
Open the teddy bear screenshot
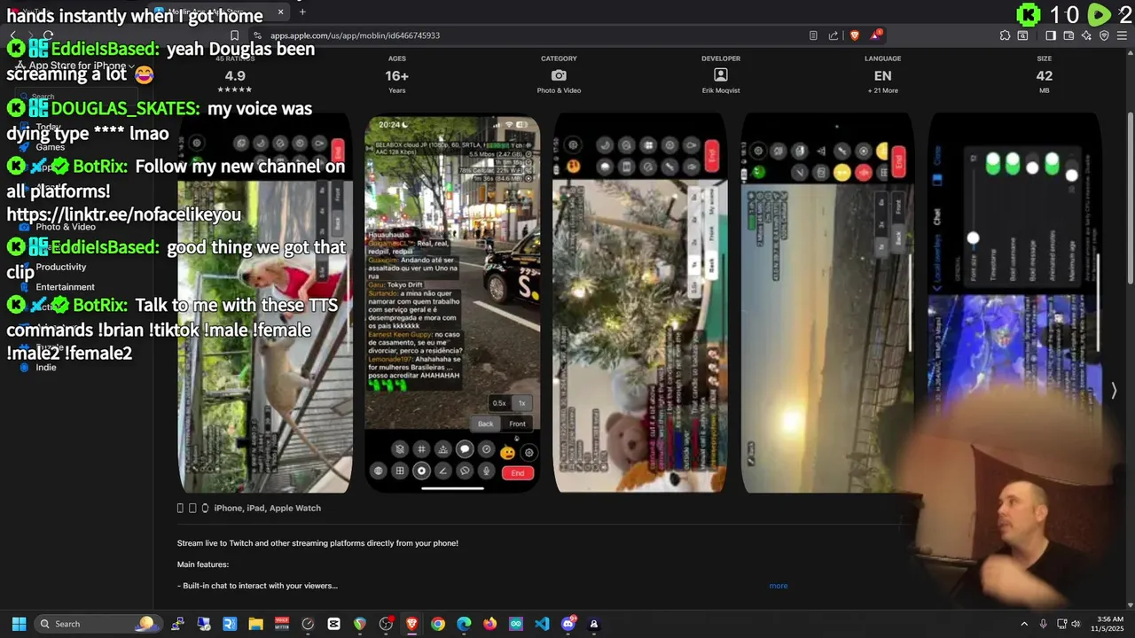640,303
